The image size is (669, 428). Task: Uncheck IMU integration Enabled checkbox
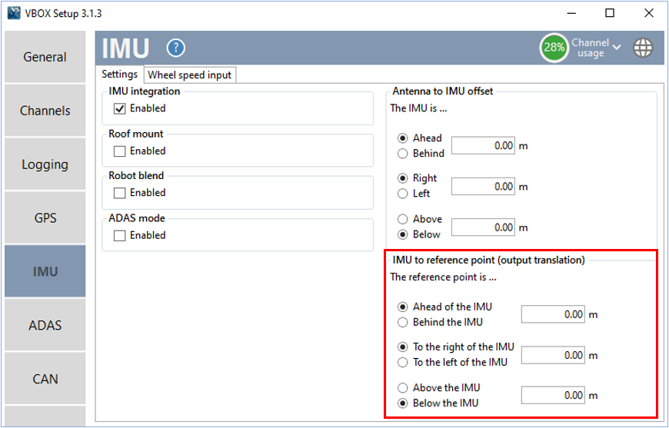119,108
